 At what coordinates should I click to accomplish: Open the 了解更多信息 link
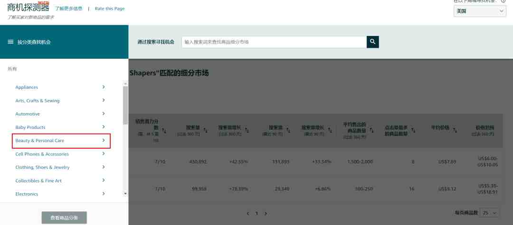click(x=69, y=9)
